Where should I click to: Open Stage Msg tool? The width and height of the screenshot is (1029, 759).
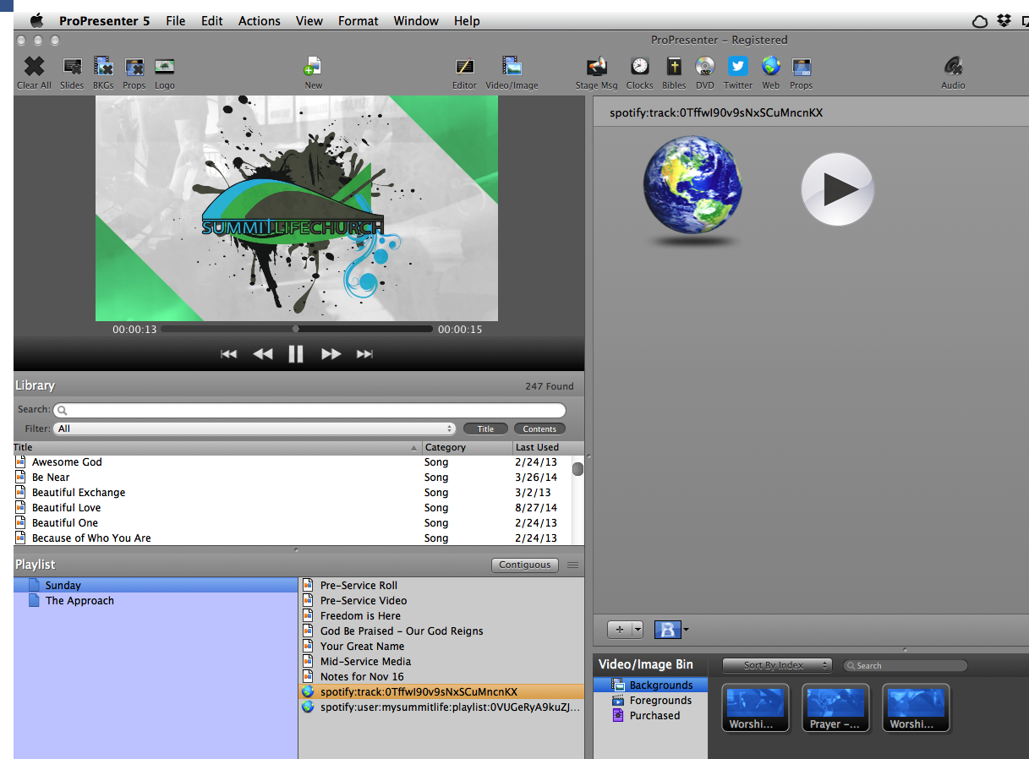[x=597, y=67]
